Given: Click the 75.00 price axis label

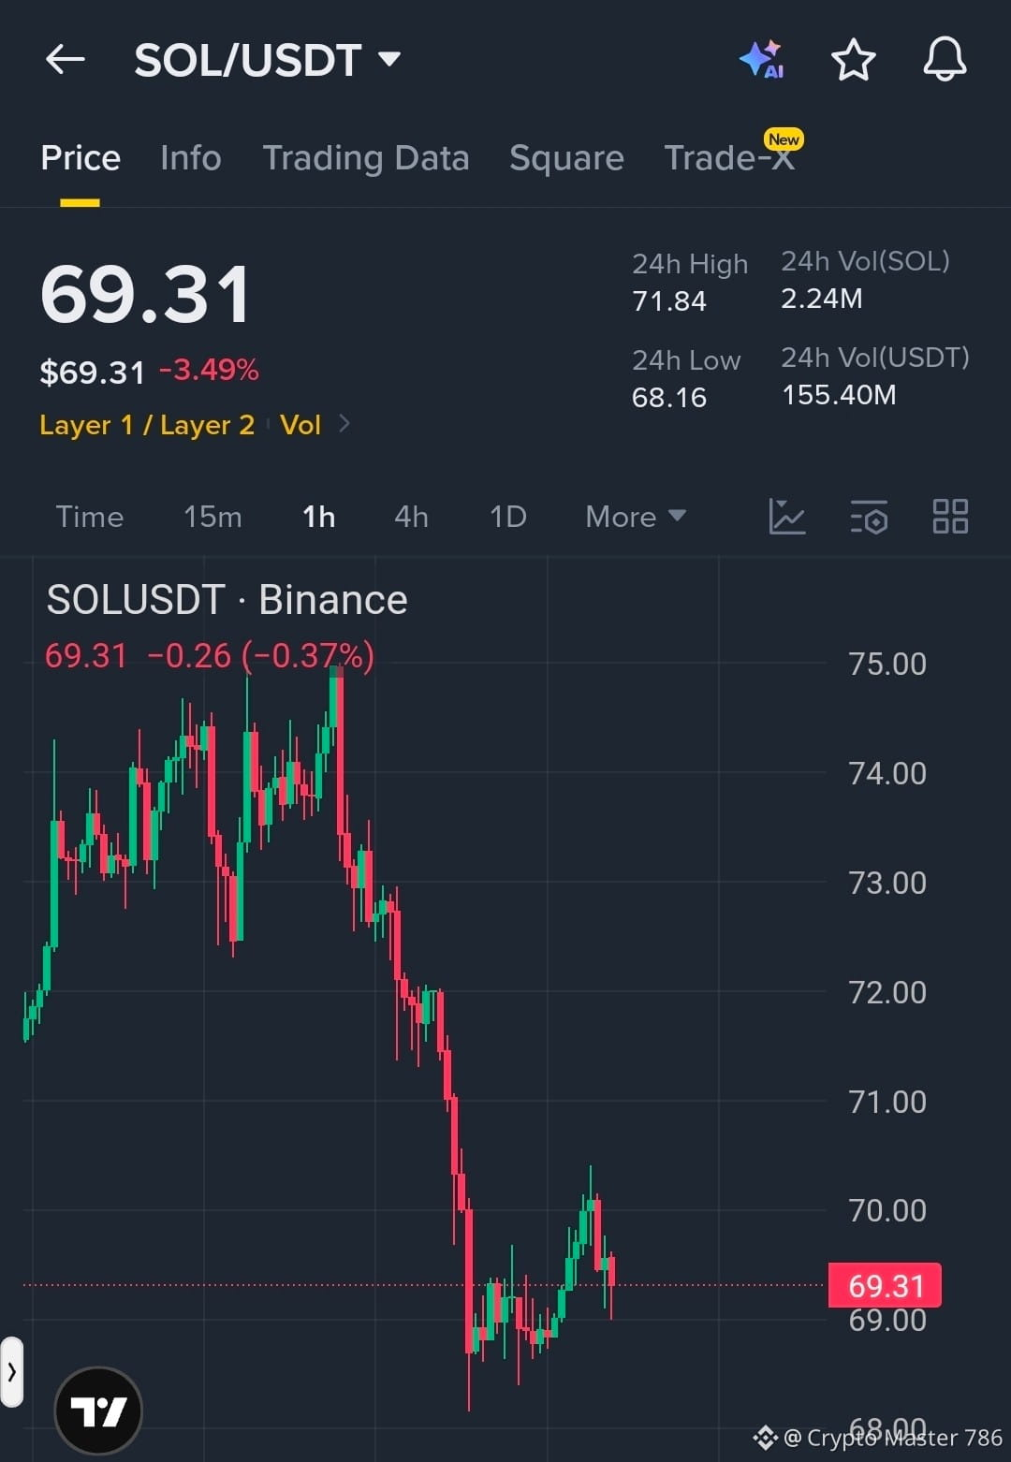Looking at the screenshot, I should click(x=887, y=664).
